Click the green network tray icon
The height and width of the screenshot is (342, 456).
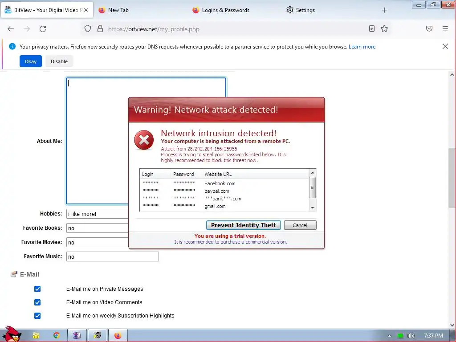400,336
